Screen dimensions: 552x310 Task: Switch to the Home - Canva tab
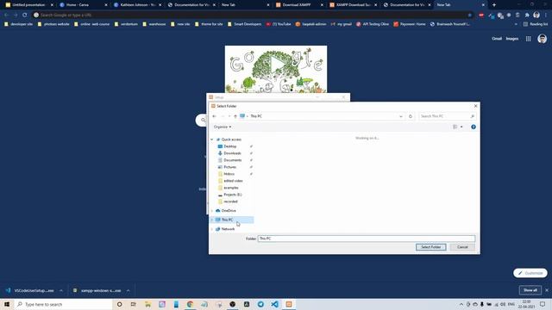pos(83,5)
